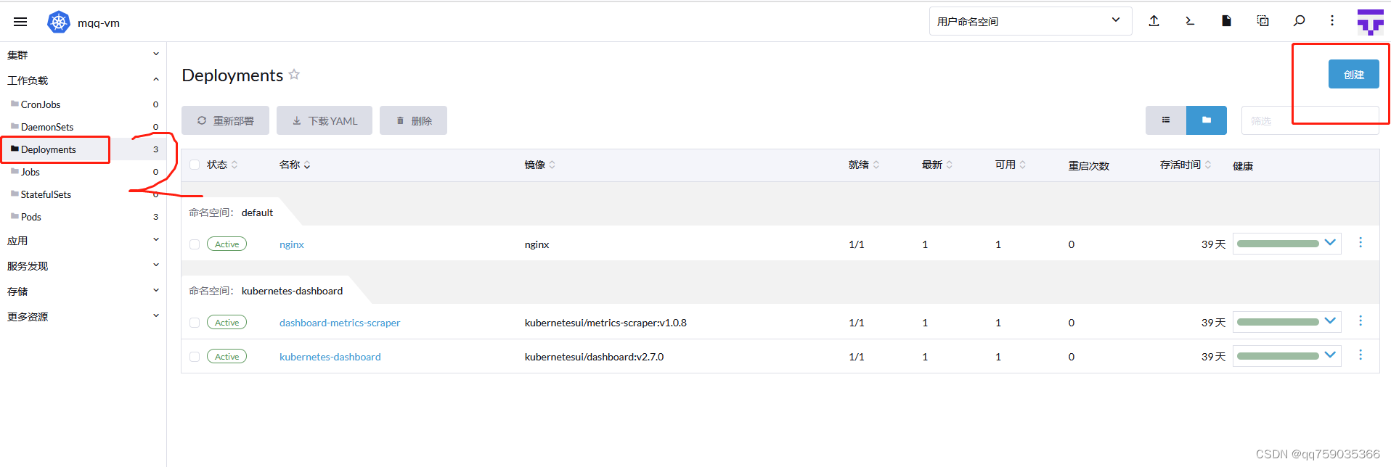
Task: Sort by the 就绪 column
Action: pyautogui.click(x=864, y=165)
